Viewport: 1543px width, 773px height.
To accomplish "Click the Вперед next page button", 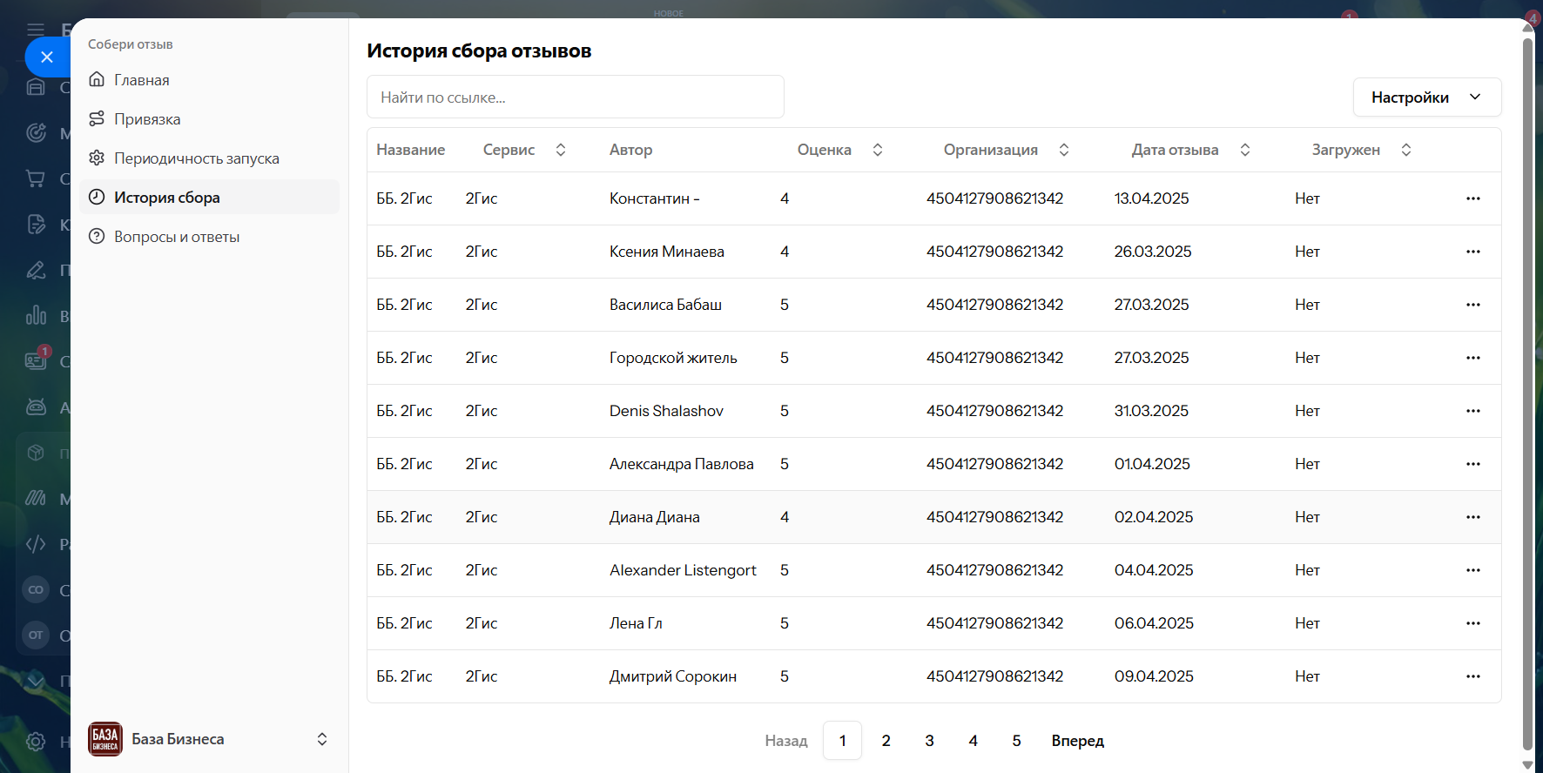I will coord(1077,741).
